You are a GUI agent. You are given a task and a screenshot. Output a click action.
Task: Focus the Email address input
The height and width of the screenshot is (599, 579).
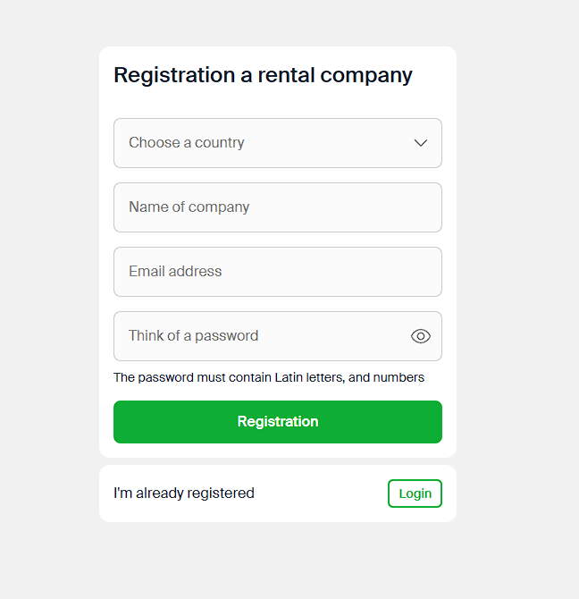277,272
